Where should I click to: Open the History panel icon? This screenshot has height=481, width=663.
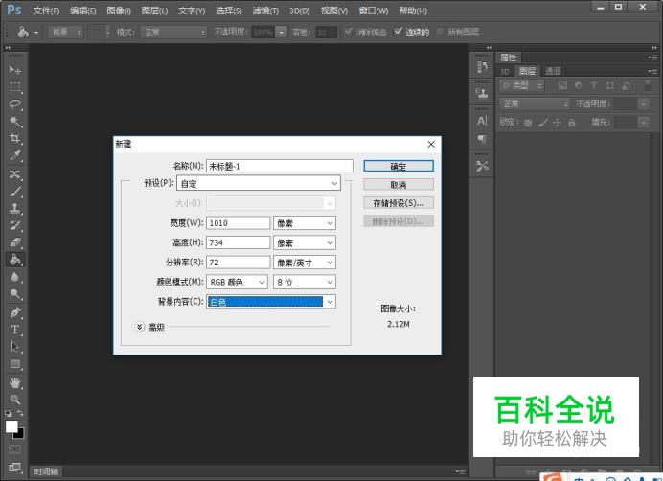482,66
